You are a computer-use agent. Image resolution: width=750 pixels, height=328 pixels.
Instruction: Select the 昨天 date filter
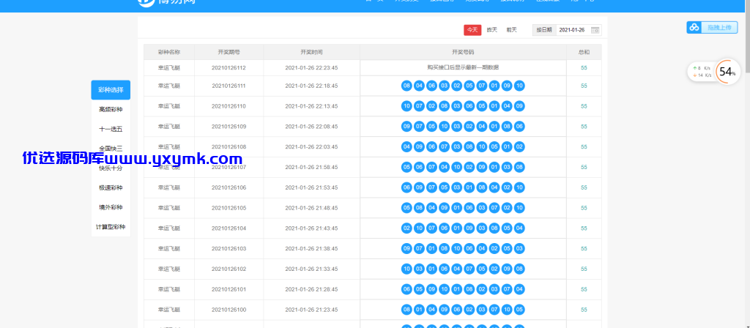point(492,29)
